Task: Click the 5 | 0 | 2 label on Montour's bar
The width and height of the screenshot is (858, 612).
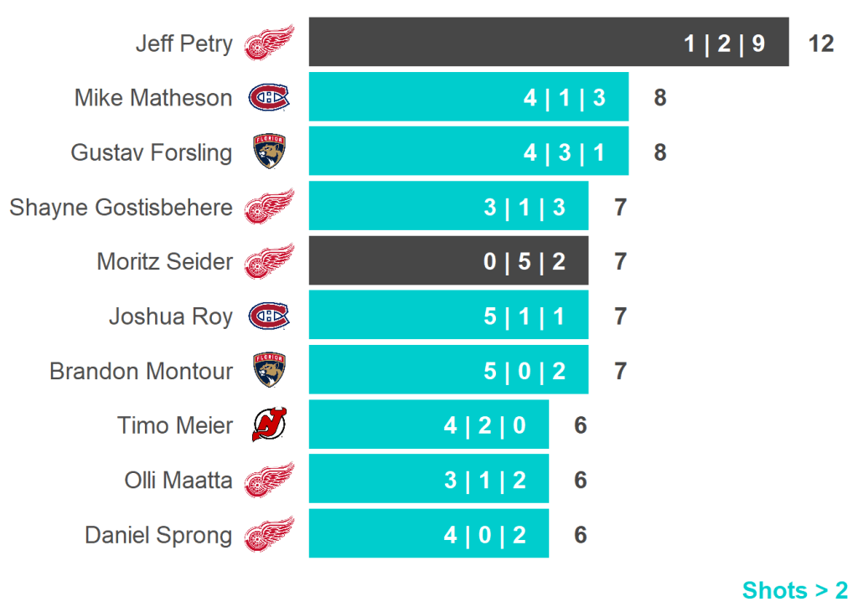Action: click(525, 371)
